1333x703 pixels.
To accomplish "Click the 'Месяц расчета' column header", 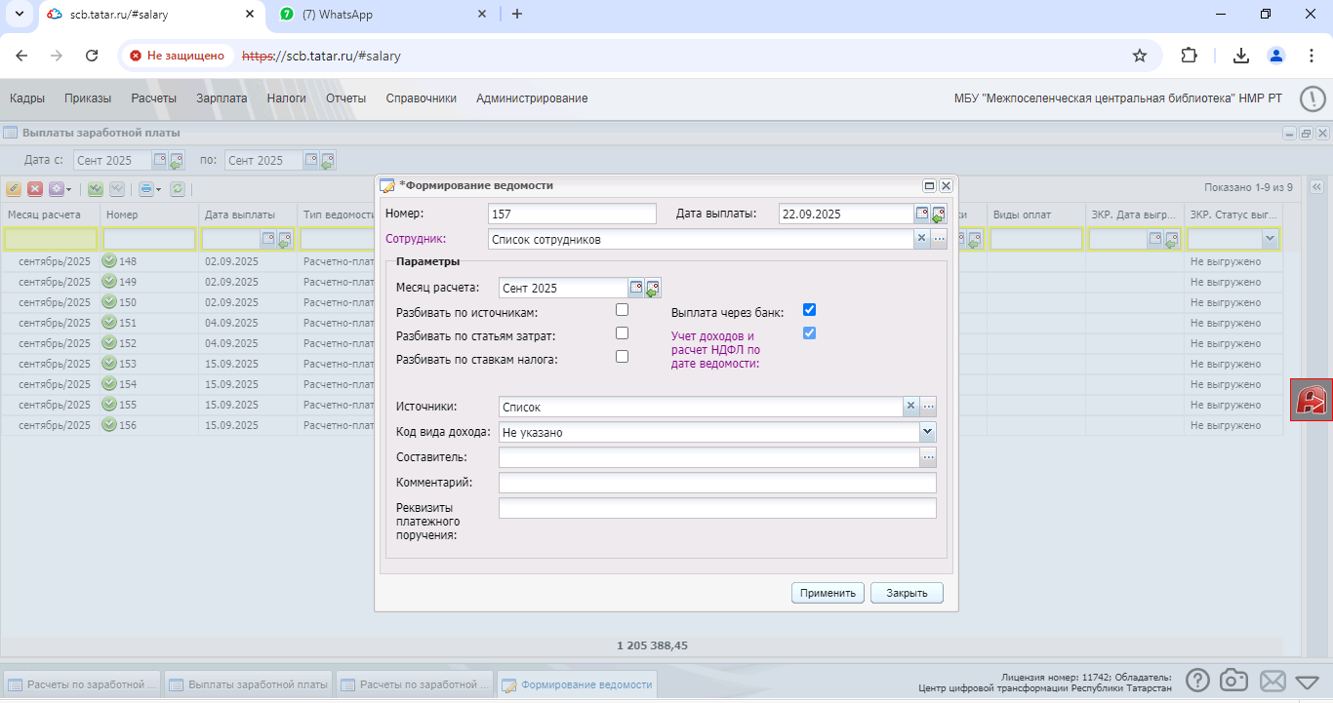I will 50,215.
